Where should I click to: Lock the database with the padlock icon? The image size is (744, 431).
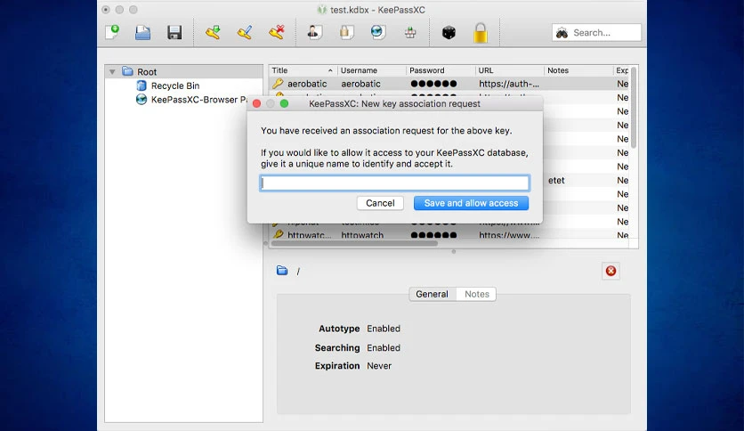click(481, 33)
